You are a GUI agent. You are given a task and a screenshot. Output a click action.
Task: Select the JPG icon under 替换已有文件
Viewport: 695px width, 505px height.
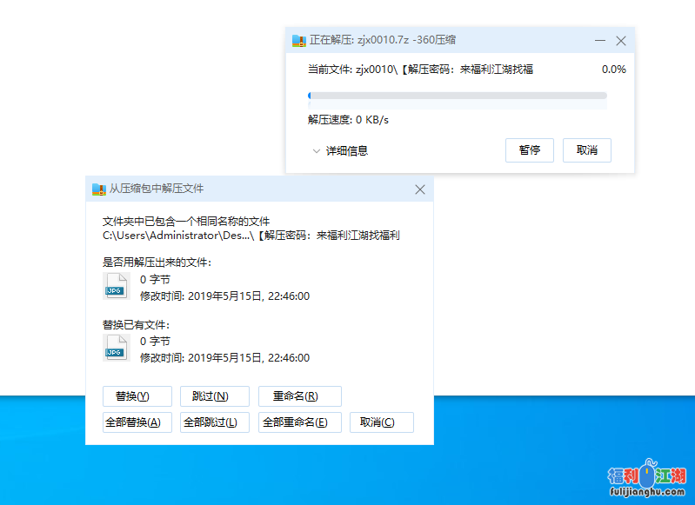tap(116, 348)
